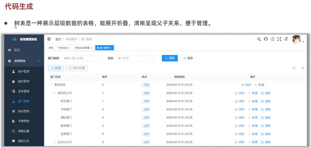Click 新增 for 深圳总公司

(x=253, y=93)
